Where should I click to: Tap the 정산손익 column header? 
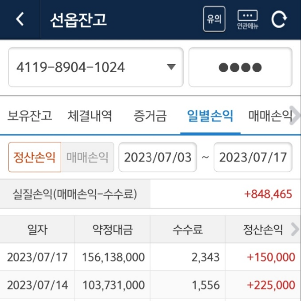pos(261,230)
